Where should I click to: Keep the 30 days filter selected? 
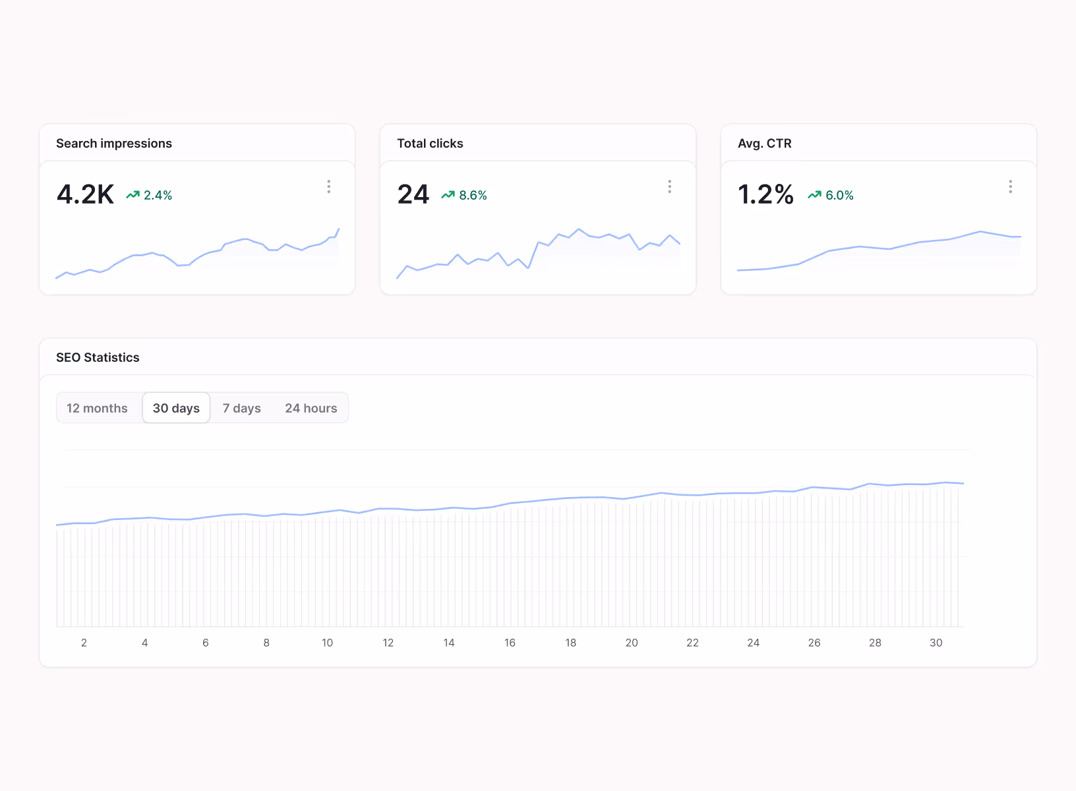176,407
